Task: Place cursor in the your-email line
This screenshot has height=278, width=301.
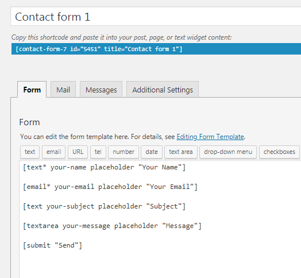Action: click(x=110, y=187)
